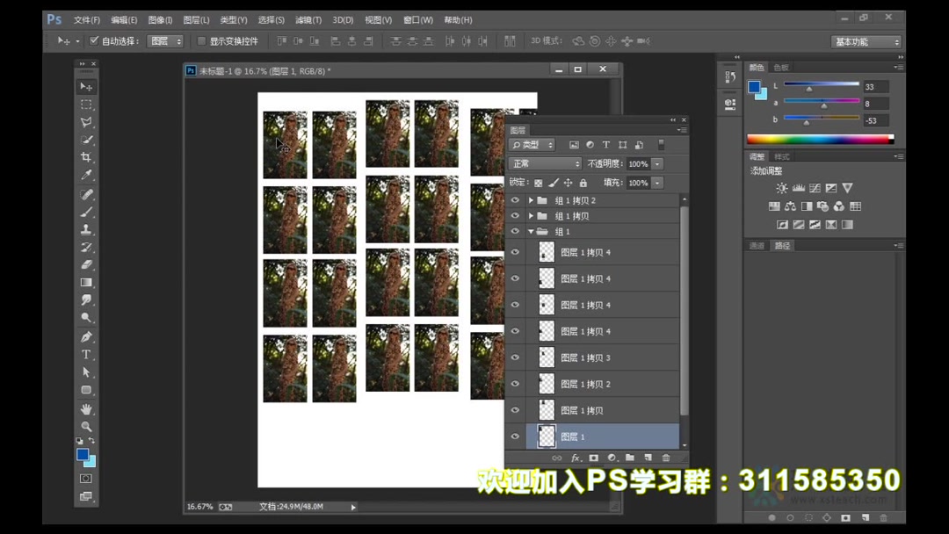Select the Horizontal Type tool
The width and height of the screenshot is (949, 534).
(x=86, y=354)
